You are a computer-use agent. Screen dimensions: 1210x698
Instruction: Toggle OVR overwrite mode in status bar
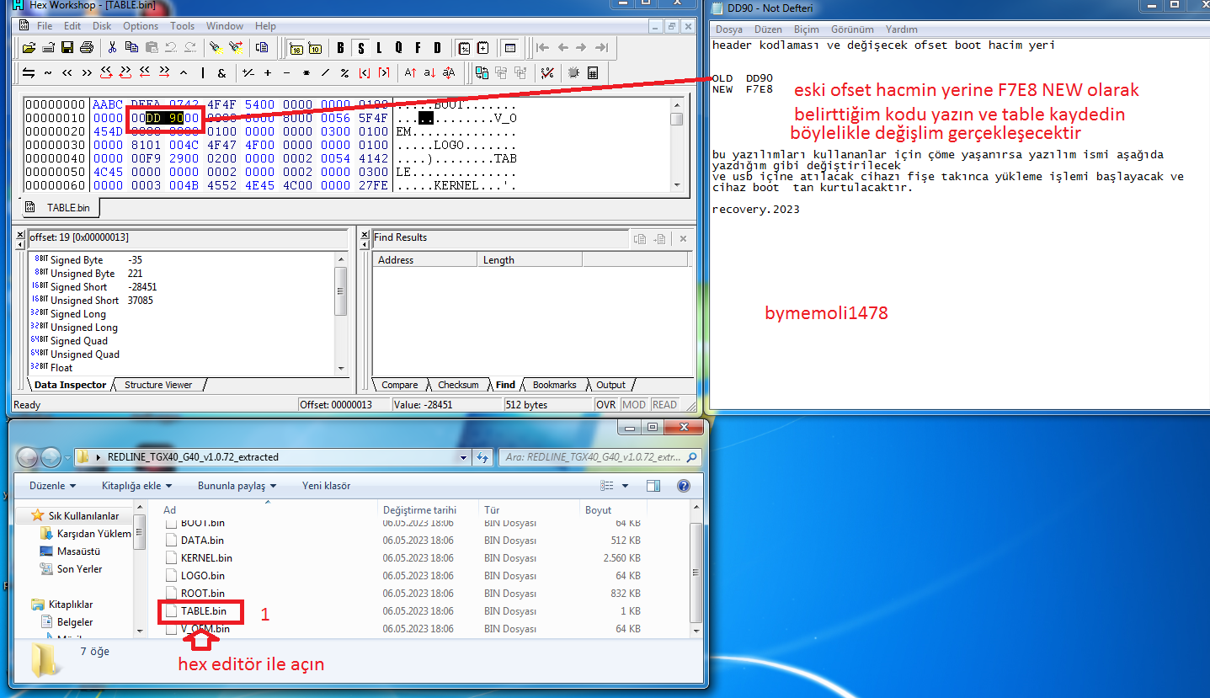(x=606, y=405)
